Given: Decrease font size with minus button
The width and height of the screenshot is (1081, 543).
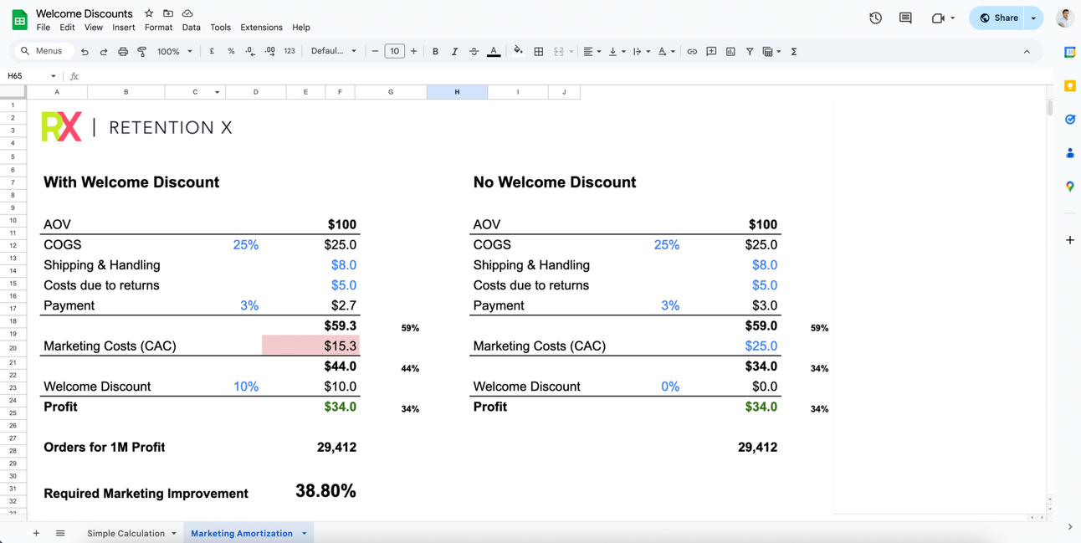Looking at the screenshot, I should point(375,51).
